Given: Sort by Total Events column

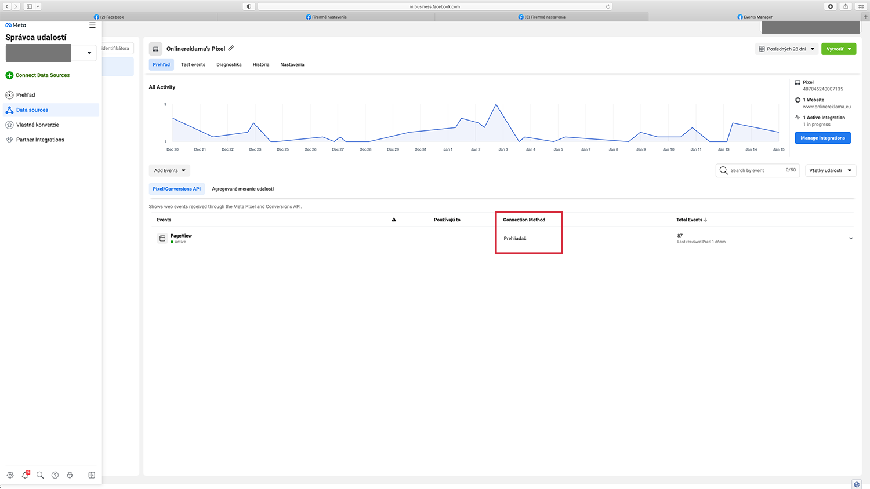Looking at the screenshot, I should point(691,220).
